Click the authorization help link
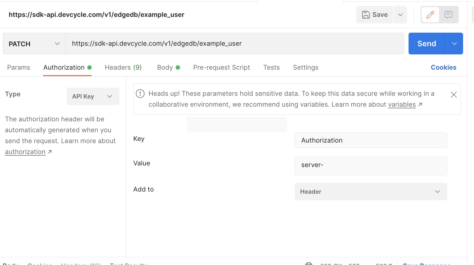This screenshot has width=474, height=265. click(x=25, y=152)
